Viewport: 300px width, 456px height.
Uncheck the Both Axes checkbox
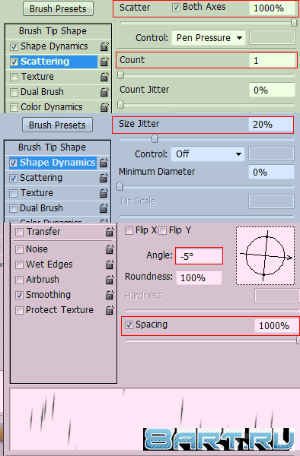tap(176, 8)
